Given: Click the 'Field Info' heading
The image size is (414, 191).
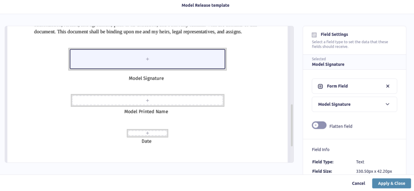Looking at the screenshot, I should tap(321, 149).
